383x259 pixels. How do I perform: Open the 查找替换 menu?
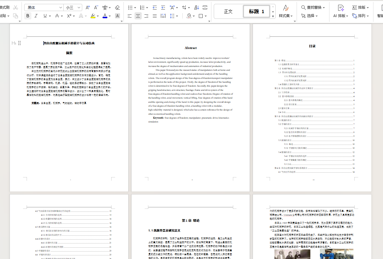pos(313,7)
